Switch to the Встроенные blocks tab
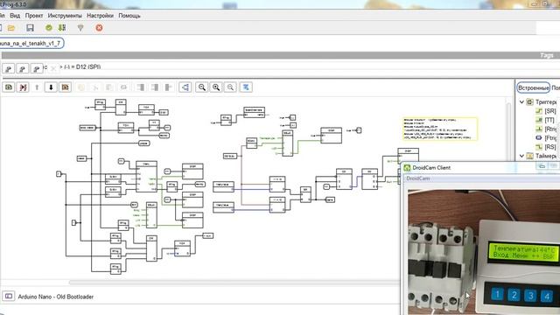The image size is (560, 315). (x=533, y=87)
